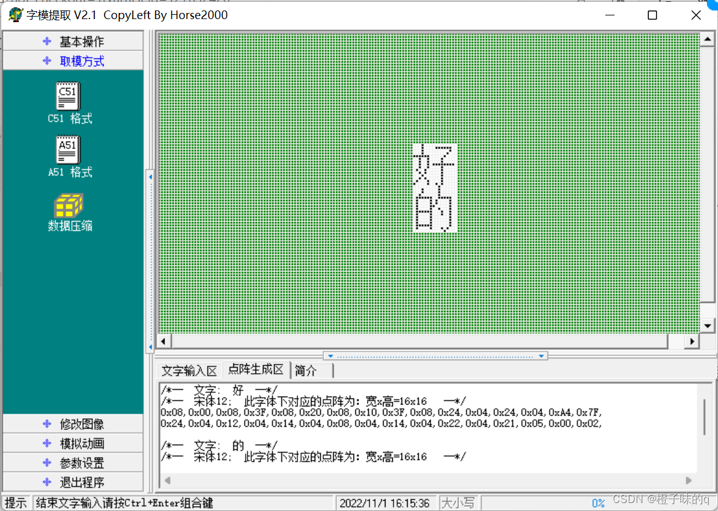718x511 pixels.
Task: Click canvas scroll left arrow
Action: click(164, 341)
